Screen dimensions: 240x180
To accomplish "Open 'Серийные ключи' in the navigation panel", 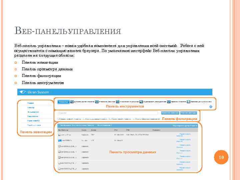I will (x=34, y=125).
